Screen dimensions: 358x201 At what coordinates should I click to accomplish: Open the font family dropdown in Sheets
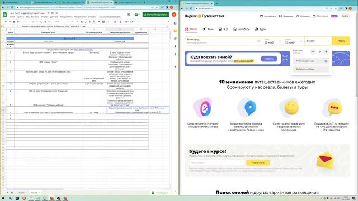(62, 22)
